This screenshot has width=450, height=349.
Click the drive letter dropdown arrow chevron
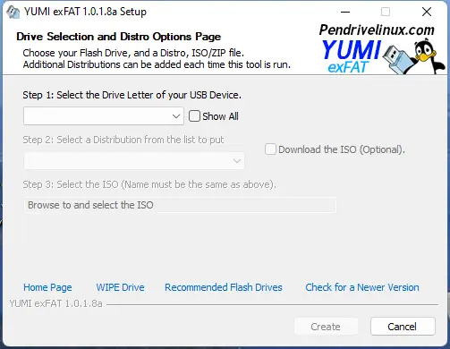(176, 116)
